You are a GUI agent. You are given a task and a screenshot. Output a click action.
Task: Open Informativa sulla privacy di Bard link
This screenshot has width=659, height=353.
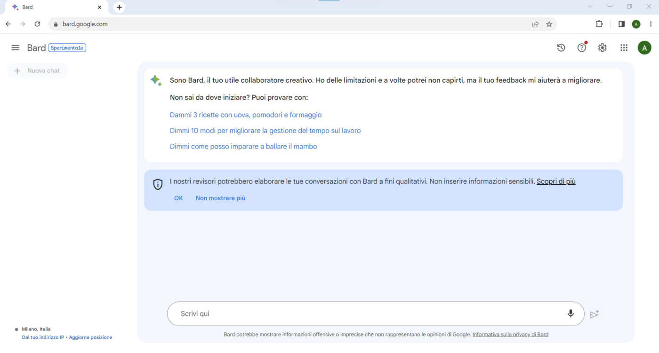coord(510,335)
